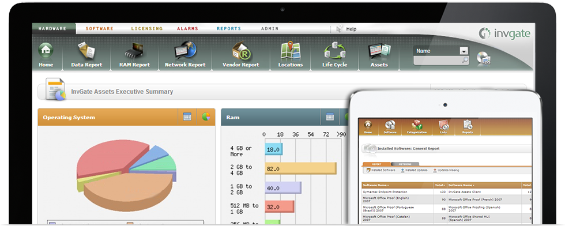
Task: Open the Data Report icon
Action: 86,51
